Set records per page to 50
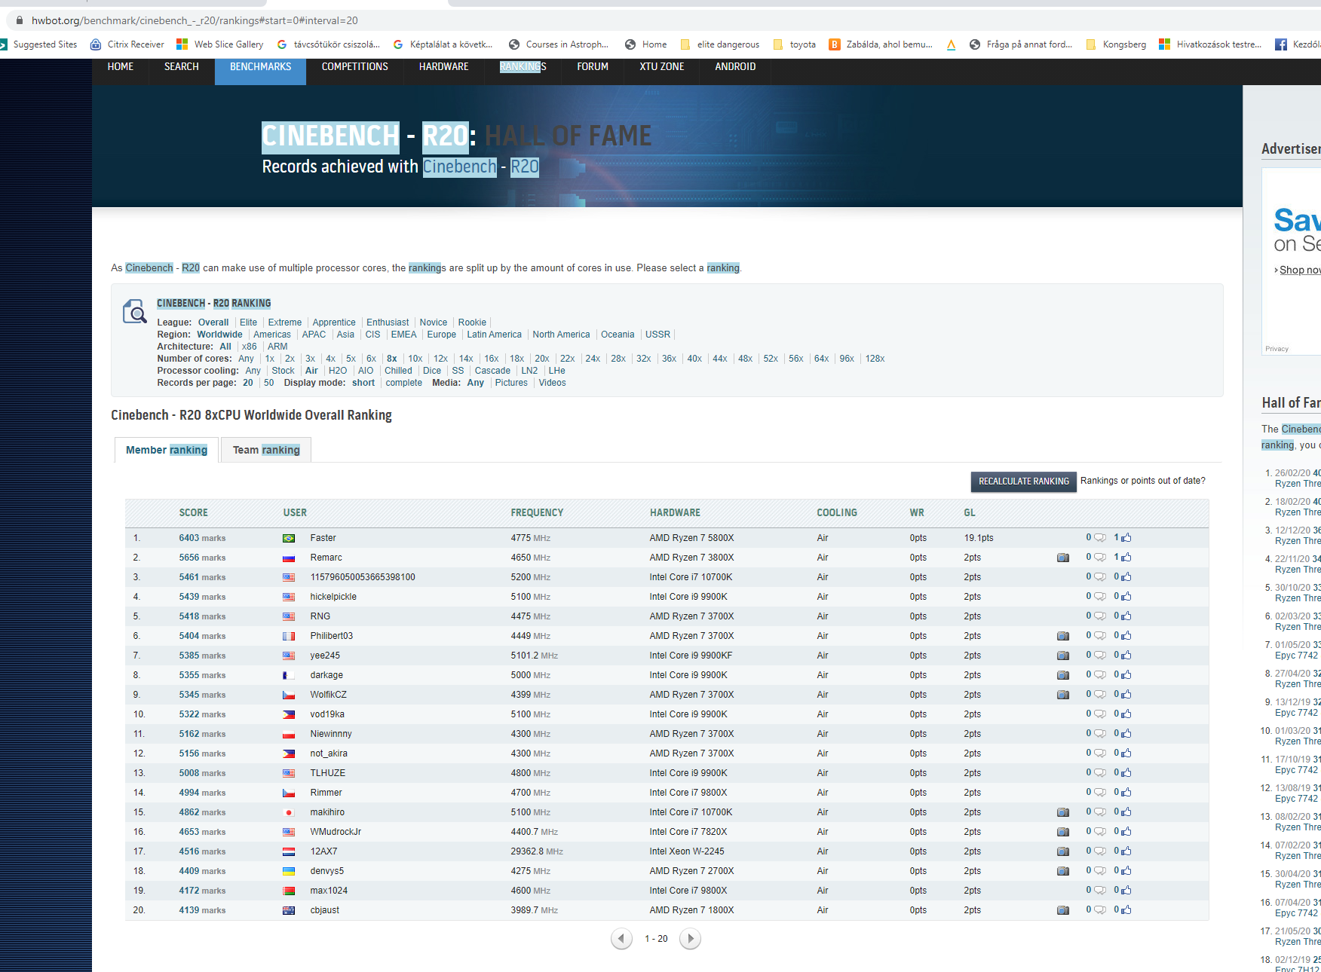1321x972 pixels. [x=269, y=383]
